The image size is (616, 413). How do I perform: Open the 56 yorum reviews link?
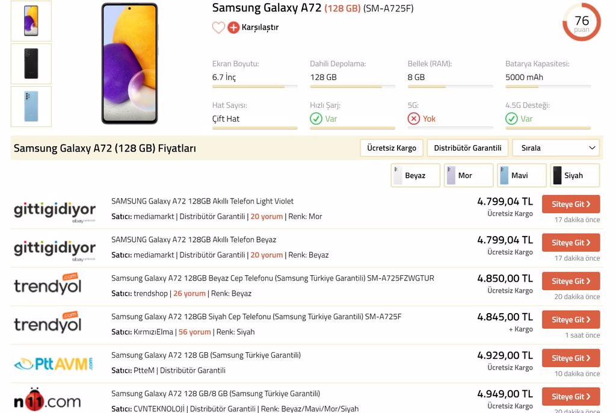click(194, 332)
